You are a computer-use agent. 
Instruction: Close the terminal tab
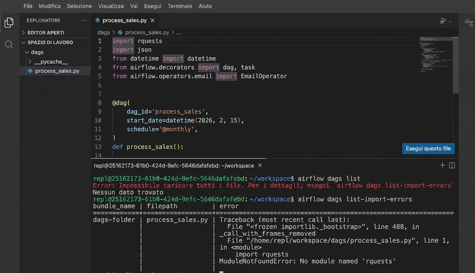tap(260, 165)
